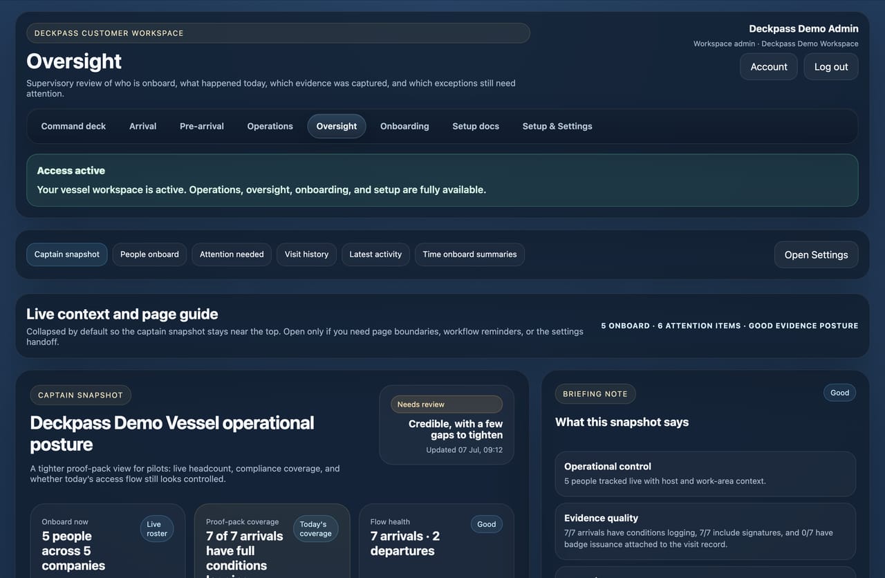Click the DECKPASS CUSTOMER WORKSPACE label
Viewport: 885px width, 578px height.
[278, 33]
